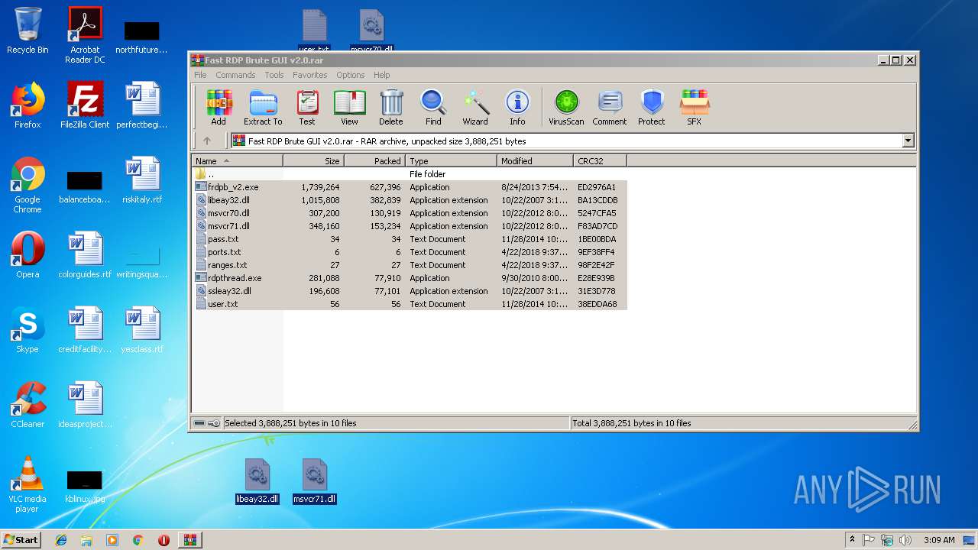Image resolution: width=978 pixels, height=550 pixels.
Task: Click the WinRAR taskbar button
Action: (x=190, y=540)
